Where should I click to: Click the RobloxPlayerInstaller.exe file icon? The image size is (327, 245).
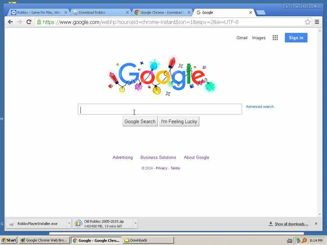click(x=11, y=224)
